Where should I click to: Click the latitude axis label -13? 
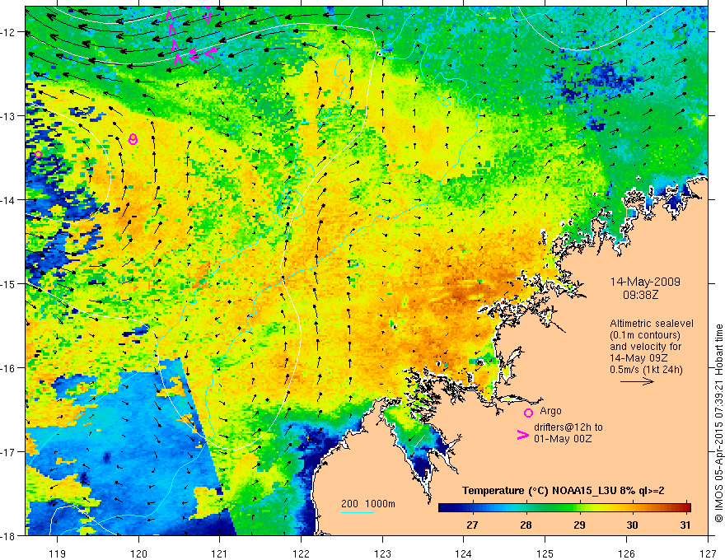(9, 116)
